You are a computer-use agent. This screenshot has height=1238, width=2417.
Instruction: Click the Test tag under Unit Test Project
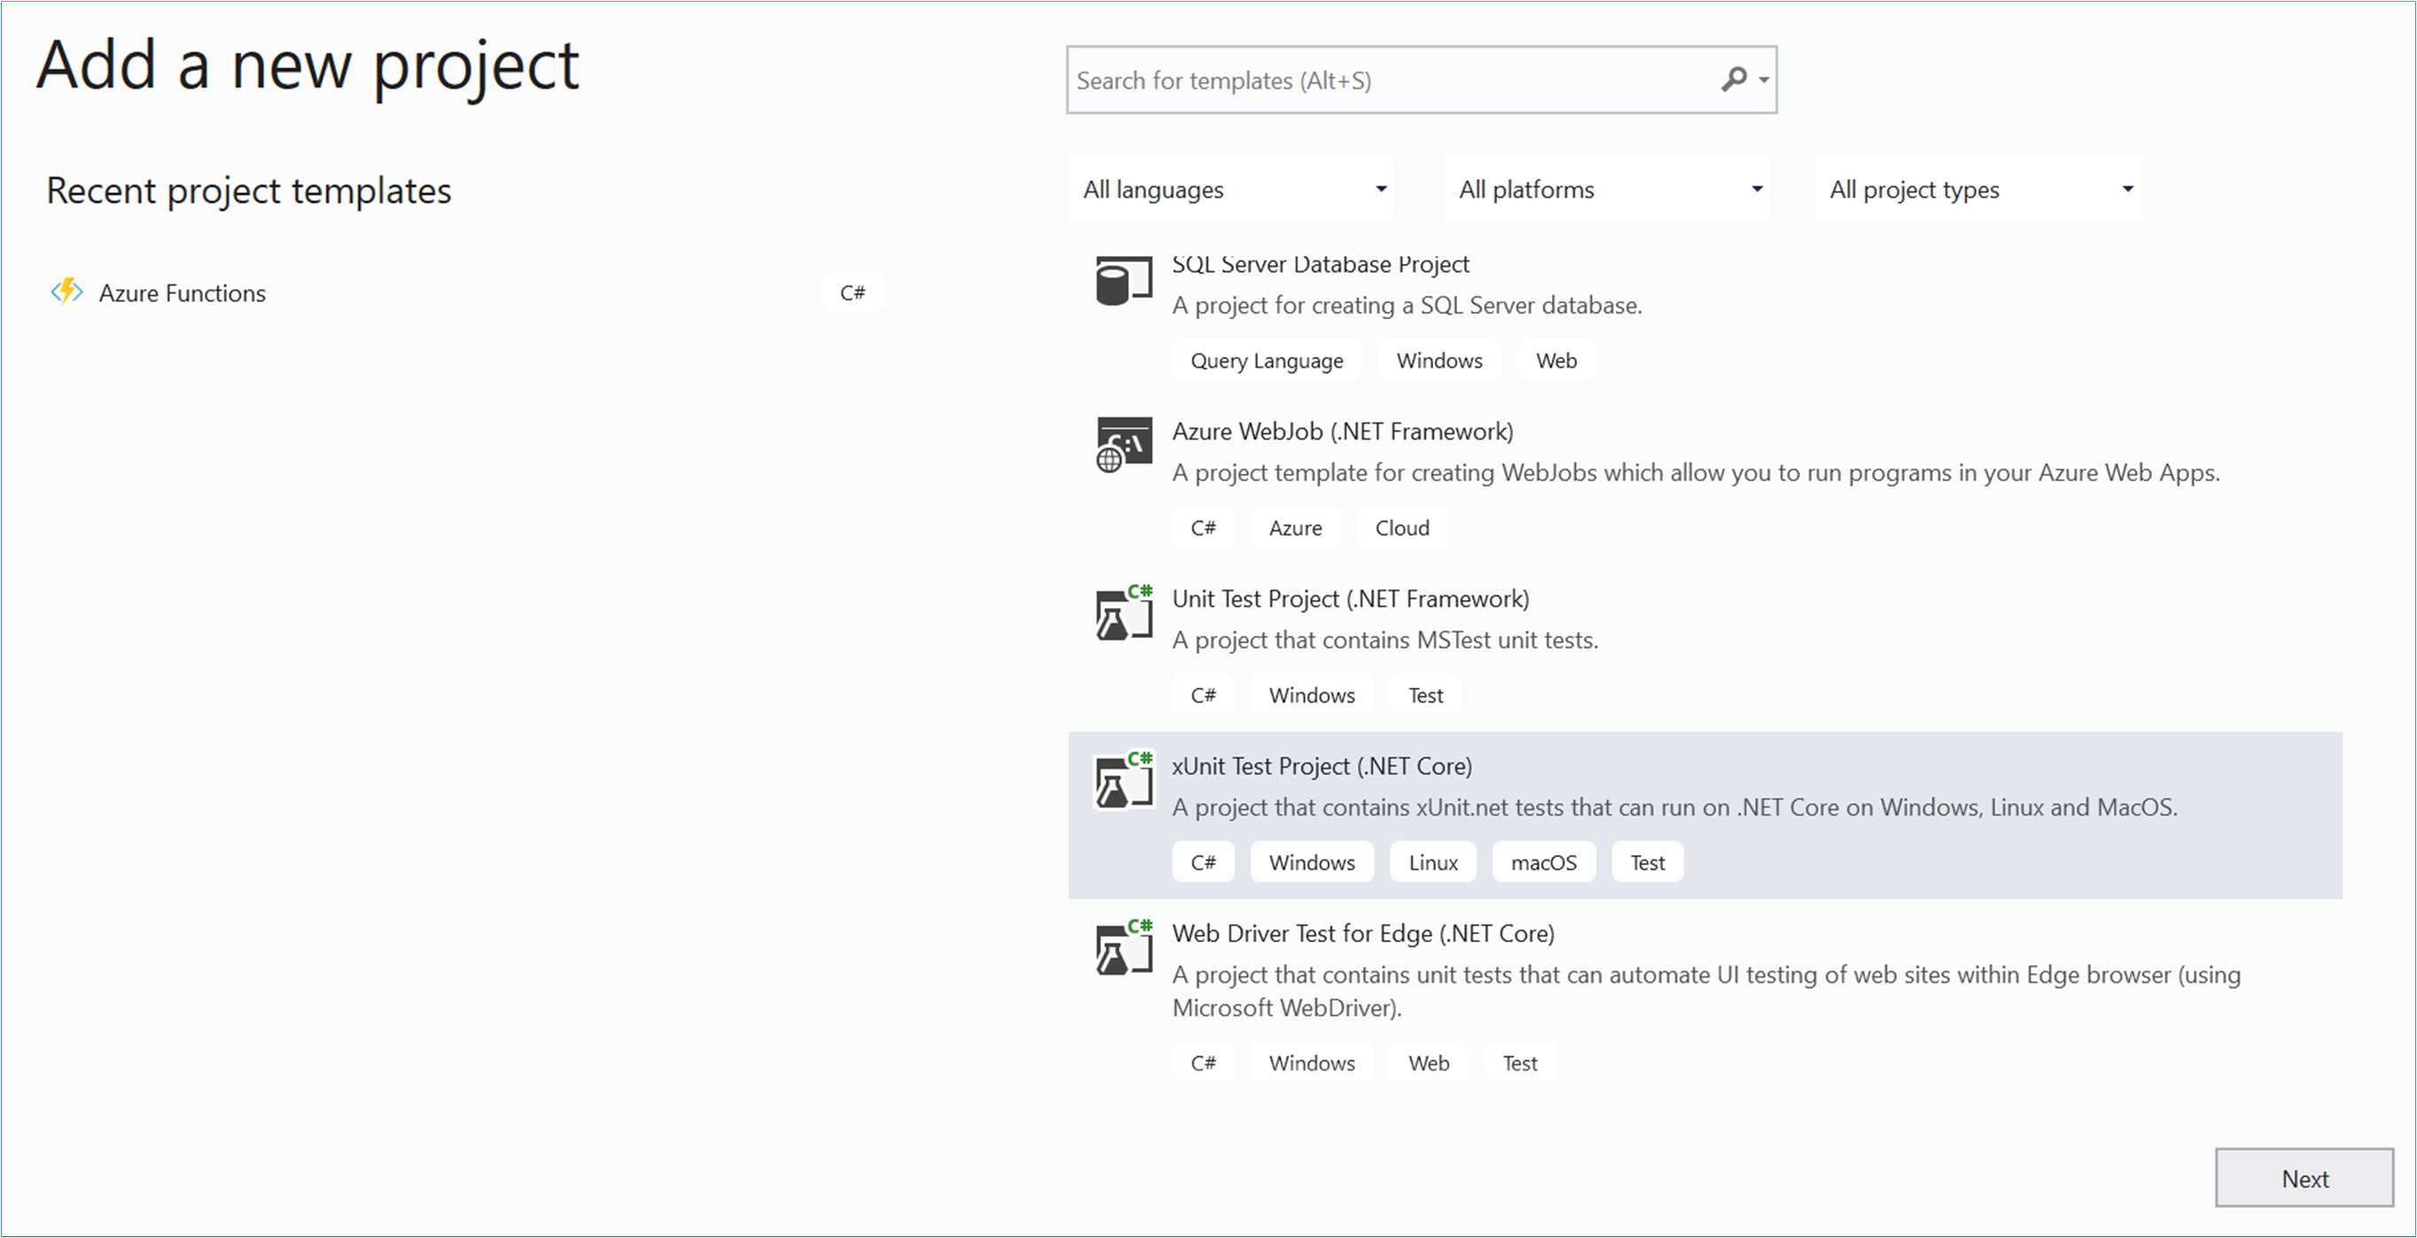[1425, 695]
